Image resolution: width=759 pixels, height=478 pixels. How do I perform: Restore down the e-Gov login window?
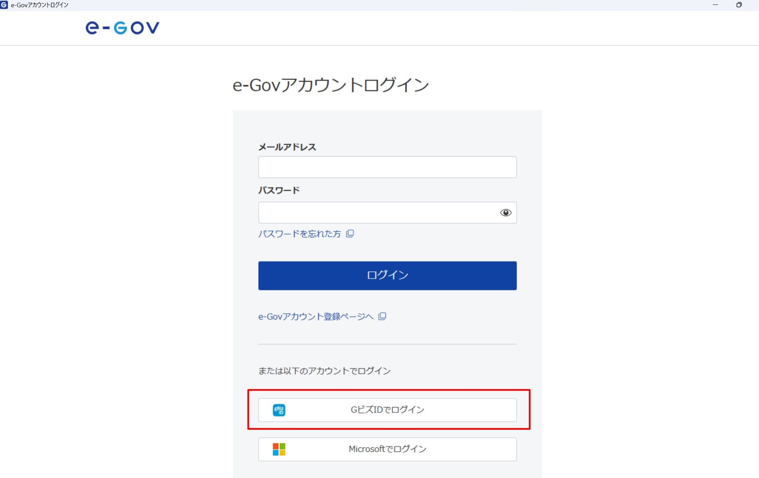pos(739,5)
